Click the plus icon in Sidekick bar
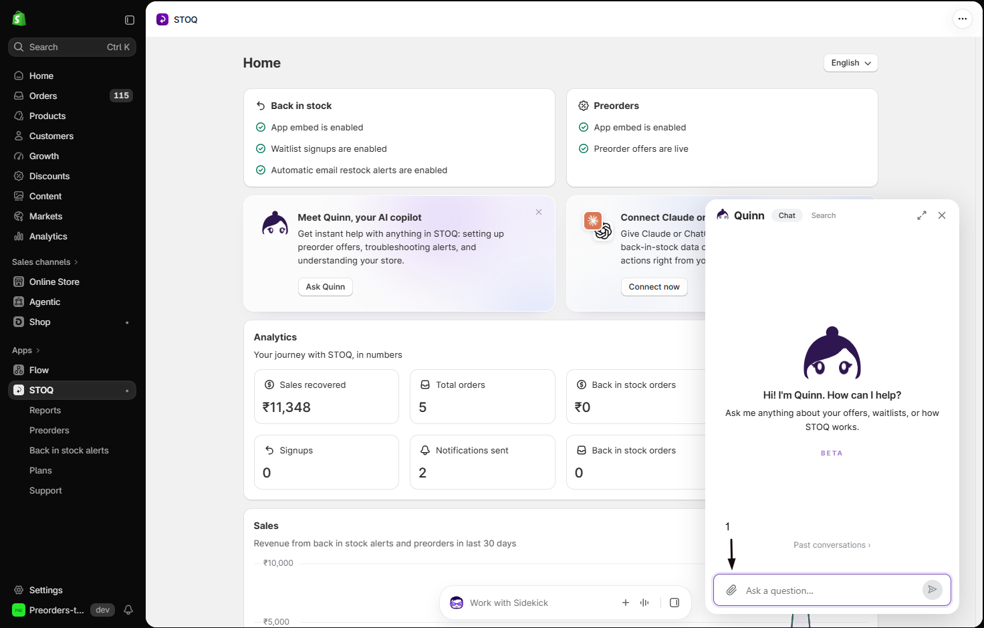This screenshot has height=628, width=984. click(626, 603)
